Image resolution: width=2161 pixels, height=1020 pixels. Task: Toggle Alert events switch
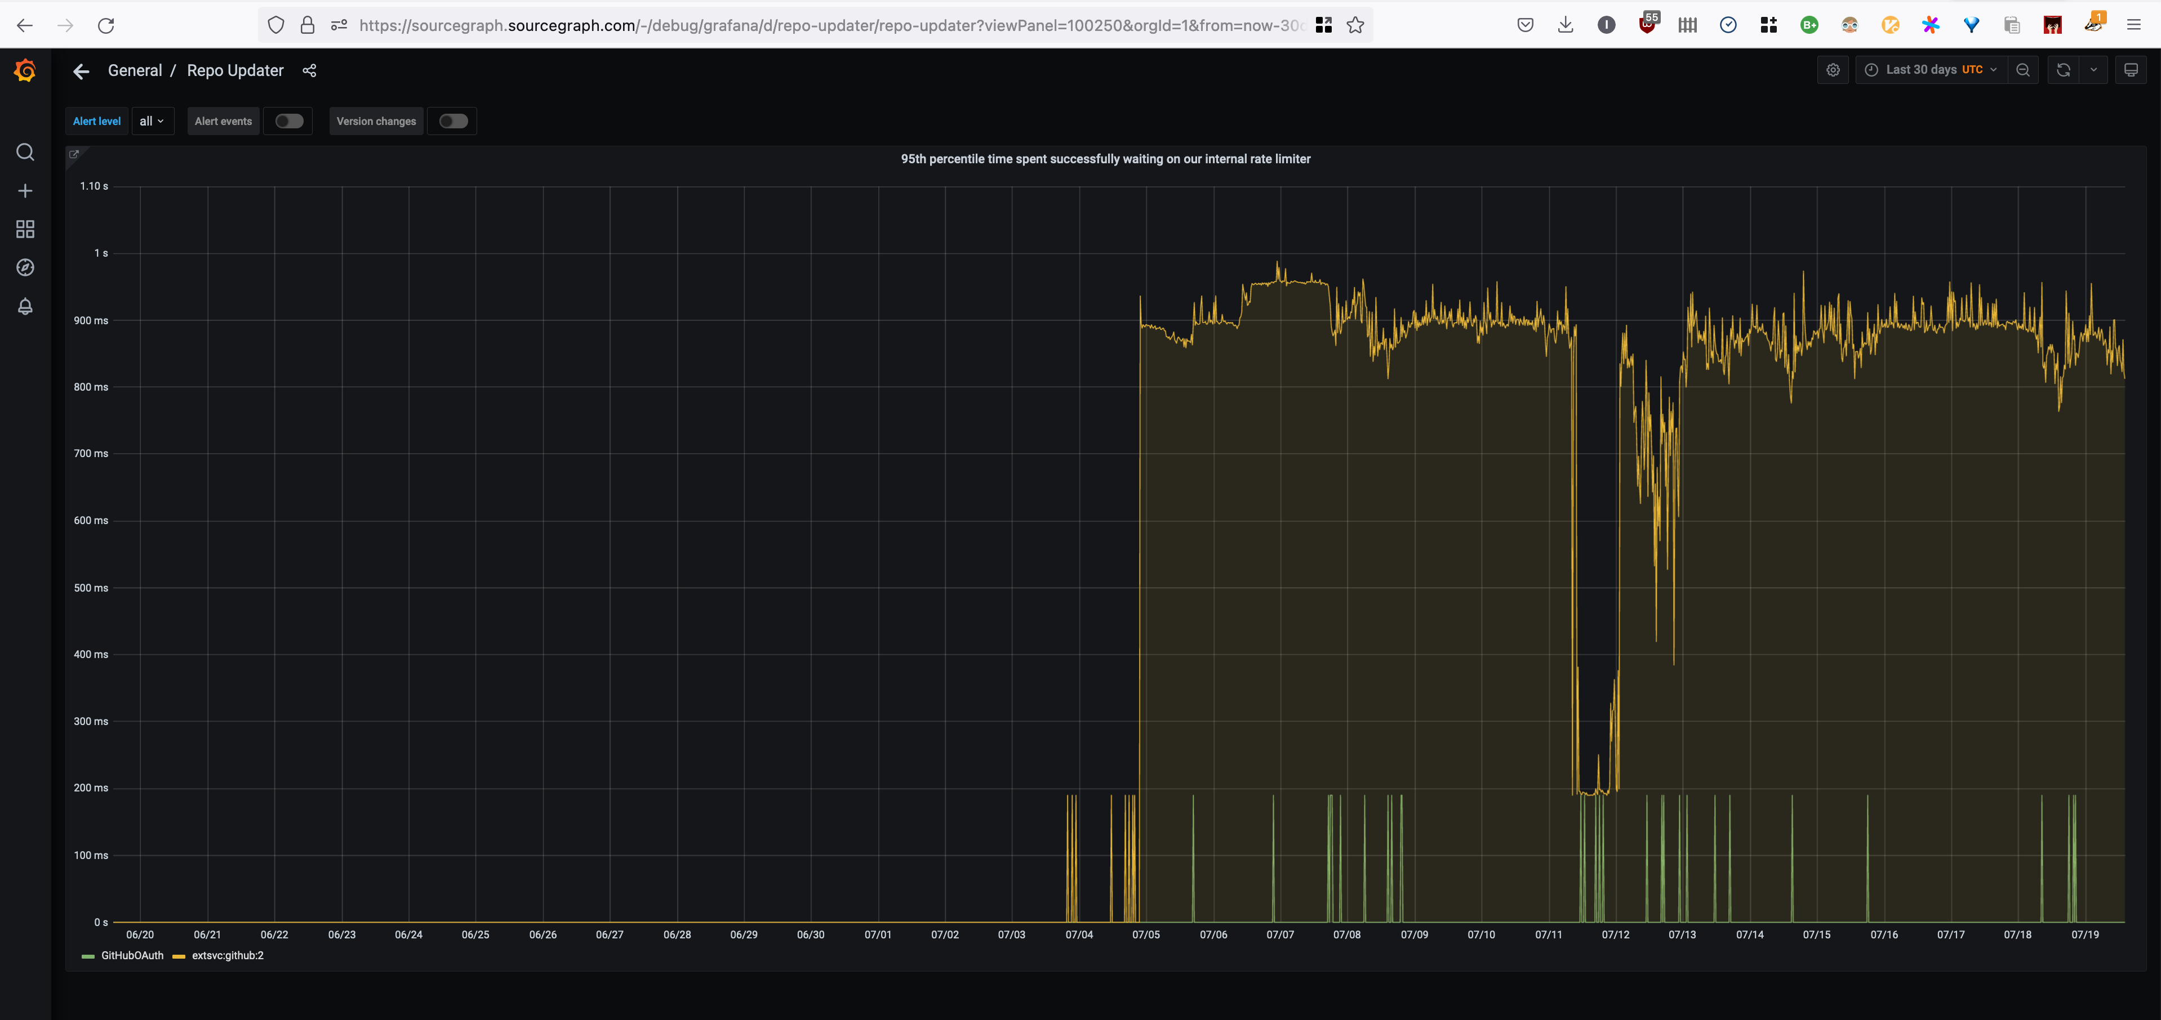[x=288, y=122]
